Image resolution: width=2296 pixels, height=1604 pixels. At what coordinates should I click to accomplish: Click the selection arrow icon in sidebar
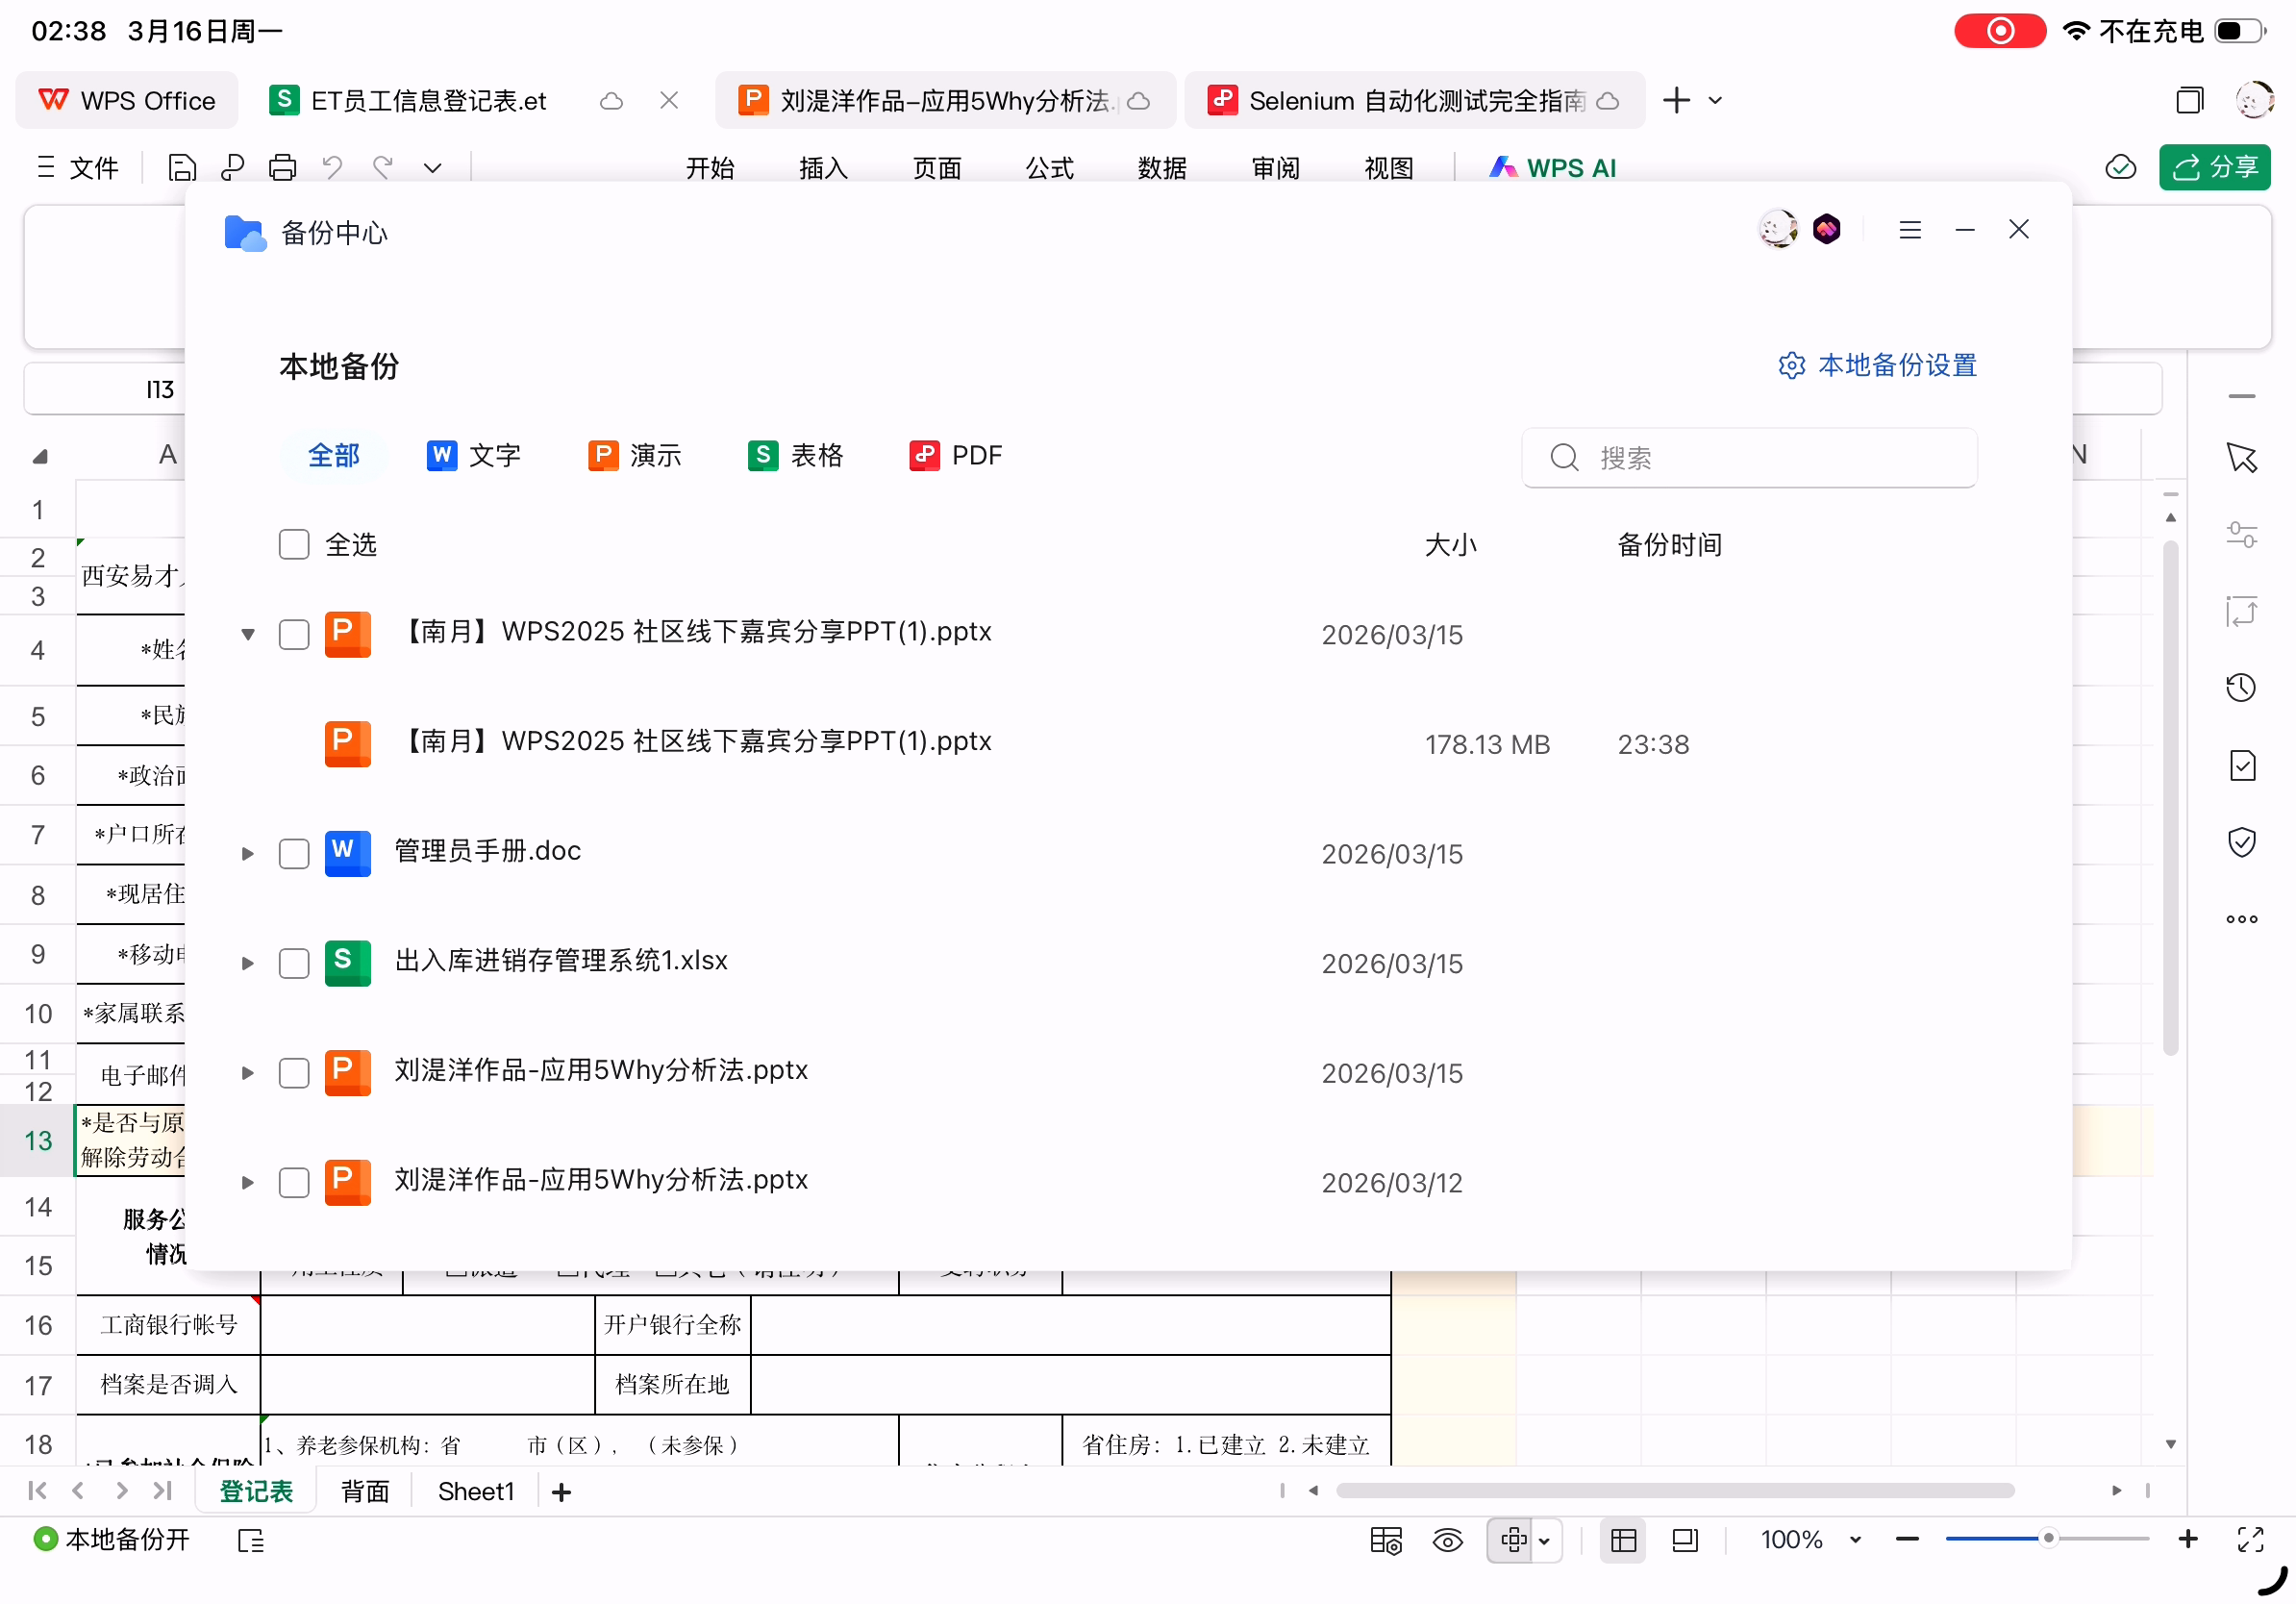click(x=2241, y=458)
